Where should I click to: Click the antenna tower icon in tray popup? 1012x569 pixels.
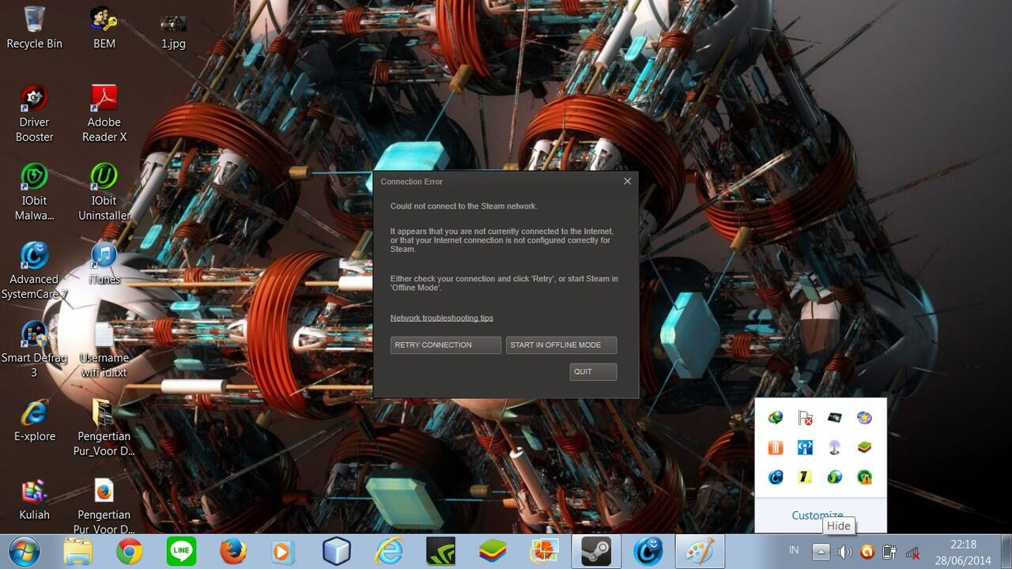835,447
